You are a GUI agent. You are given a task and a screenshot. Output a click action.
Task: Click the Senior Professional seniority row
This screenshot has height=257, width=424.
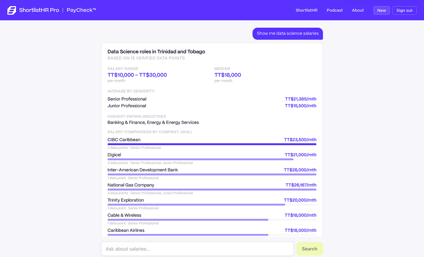pyautogui.click(x=212, y=99)
